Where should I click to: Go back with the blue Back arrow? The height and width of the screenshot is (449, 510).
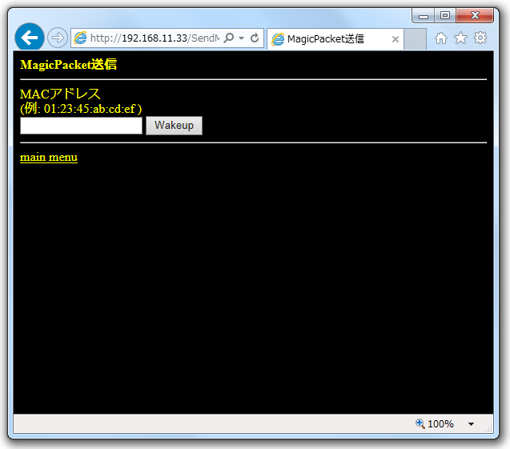[x=30, y=38]
